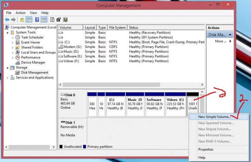
Task: Choose Properties in the context menu
Action: [219, 149]
